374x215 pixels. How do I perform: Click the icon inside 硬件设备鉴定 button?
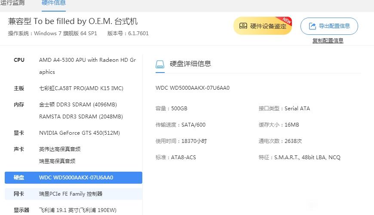coord(243,26)
